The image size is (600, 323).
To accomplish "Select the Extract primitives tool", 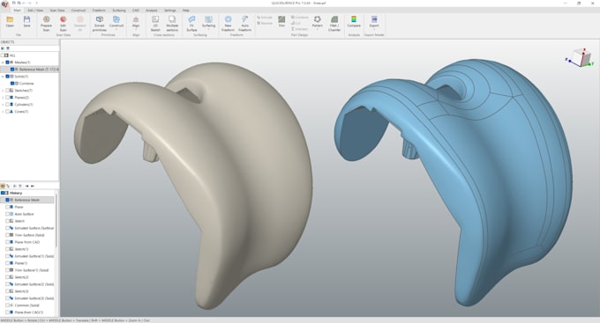I will point(100,23).
